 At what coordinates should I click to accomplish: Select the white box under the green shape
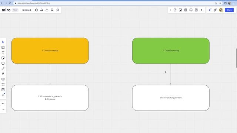tap(171, 98)
